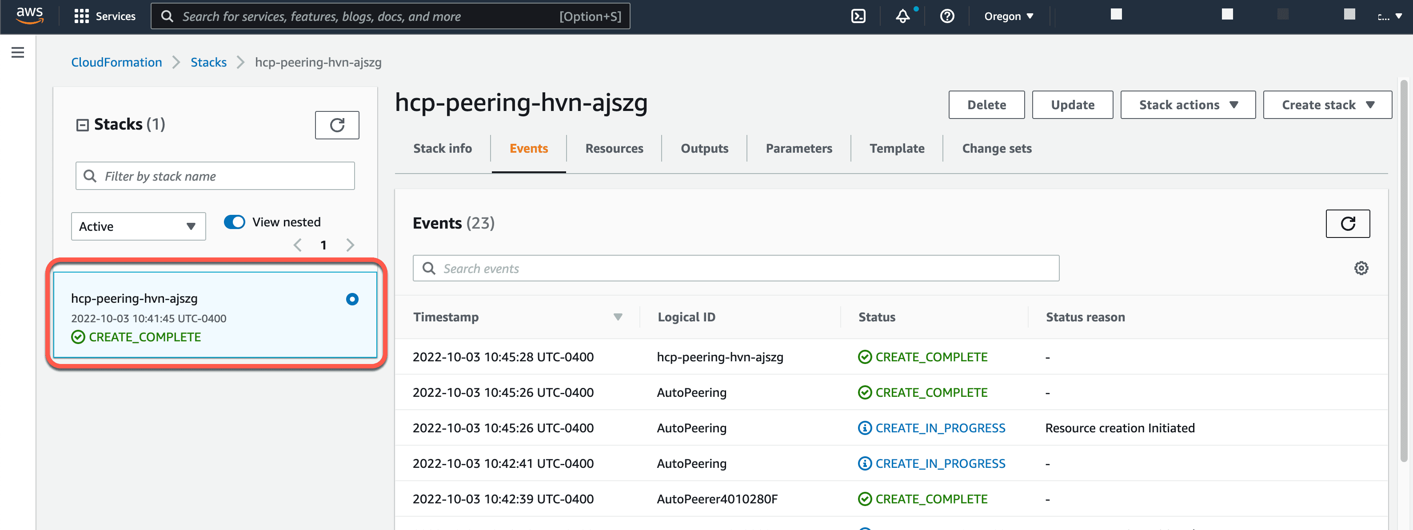This screenshot has height=530, width=1413.
Task: Click the hcp-peering-hvn-ajszg logical ID cell
Action: coord(720,357)
